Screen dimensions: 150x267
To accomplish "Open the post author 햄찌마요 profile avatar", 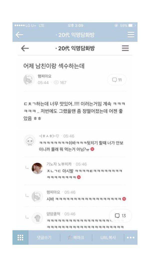I will [x=29, y=80].
